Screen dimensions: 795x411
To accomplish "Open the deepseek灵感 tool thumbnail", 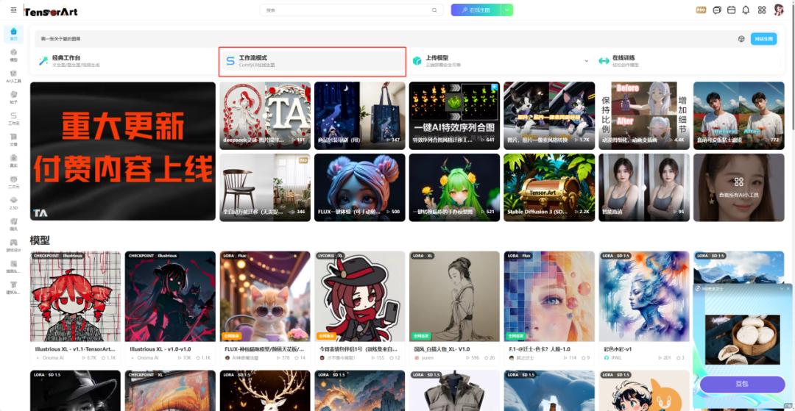I will (x=265, y=116).
